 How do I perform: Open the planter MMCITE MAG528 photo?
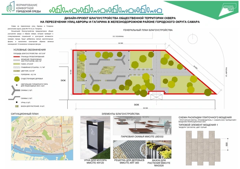tap(159, 149)
